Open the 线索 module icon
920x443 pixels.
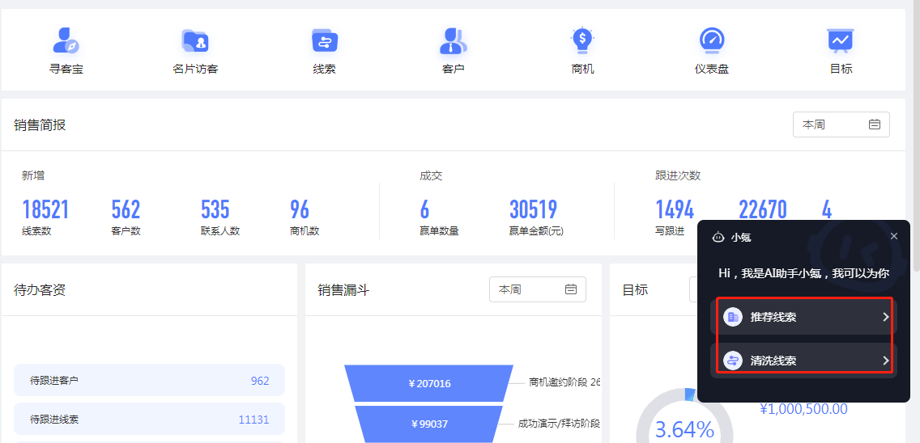[325, 40]
